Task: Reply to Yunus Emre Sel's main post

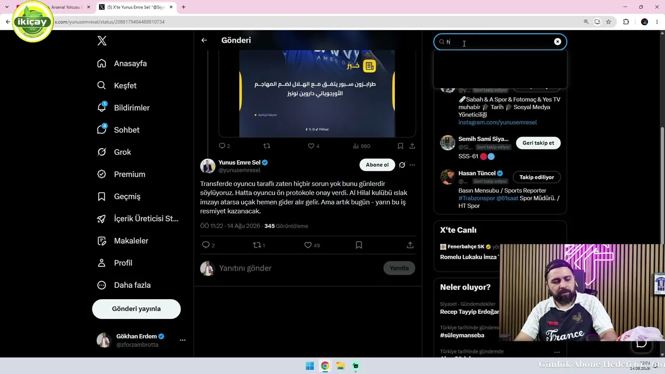Action: pos(208,245)
